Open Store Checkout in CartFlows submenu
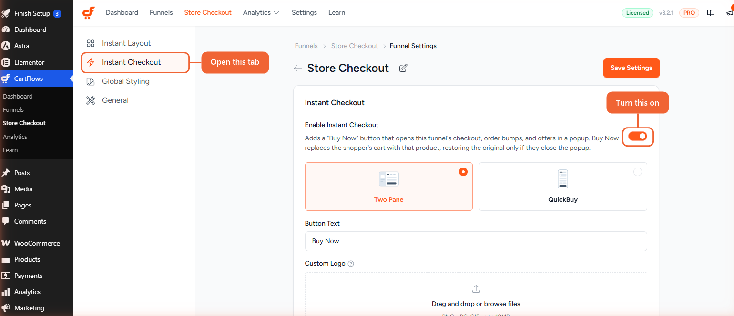The width and height of the screenshot is (734, 316). pos(24,123)
